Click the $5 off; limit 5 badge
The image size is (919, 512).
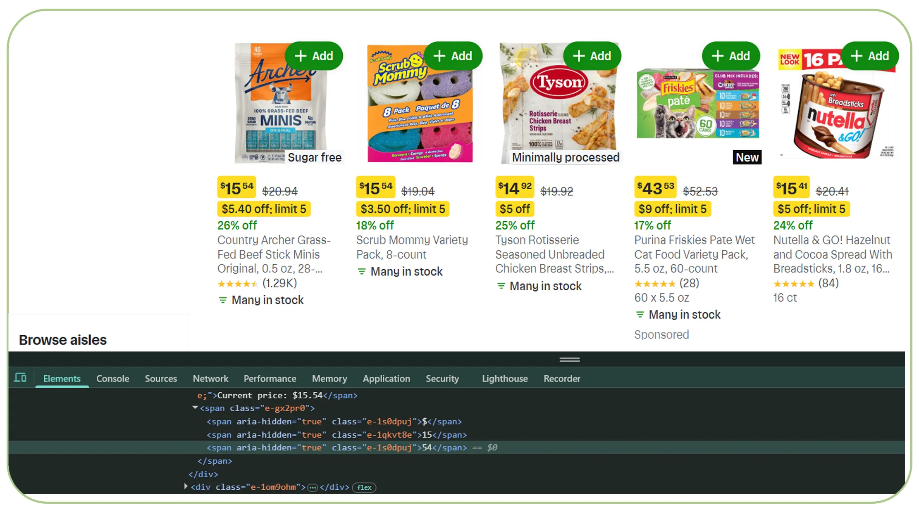811,209
